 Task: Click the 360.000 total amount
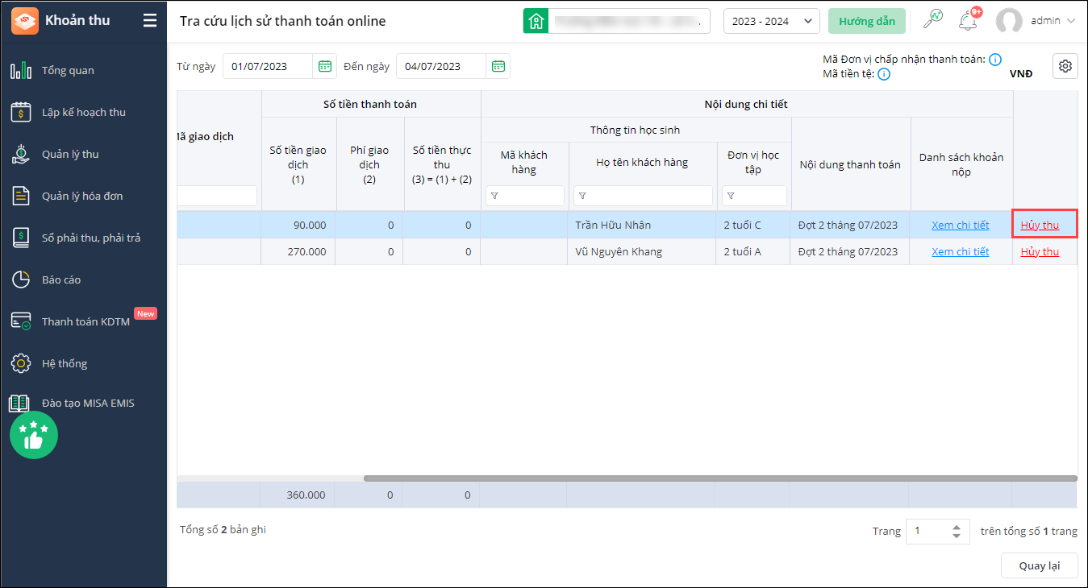pos(306,495)
